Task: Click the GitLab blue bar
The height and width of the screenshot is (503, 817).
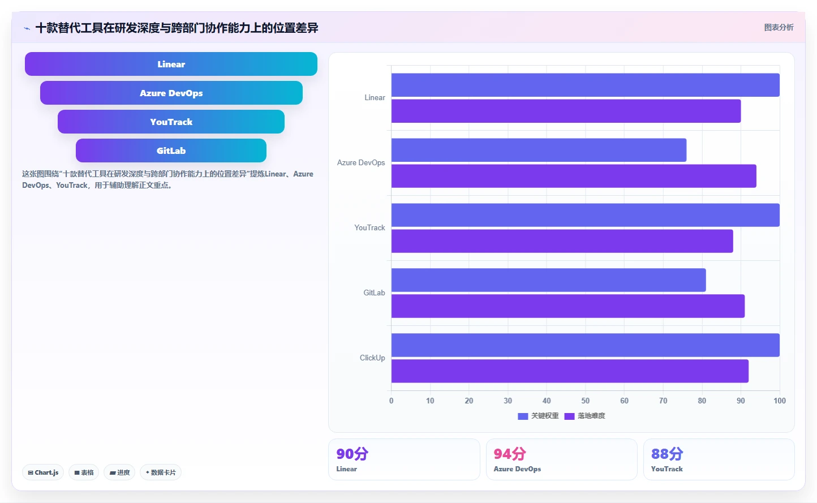Action: [x=549, y=280]
